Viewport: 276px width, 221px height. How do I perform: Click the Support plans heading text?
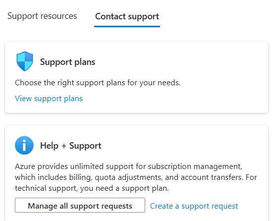[67, 62]
